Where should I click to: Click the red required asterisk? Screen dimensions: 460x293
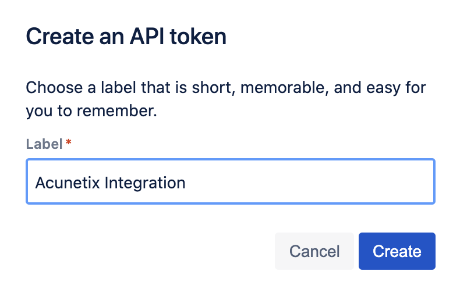click(x=68, y=142)
